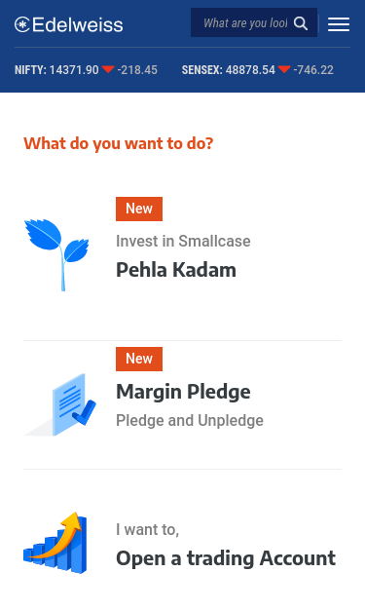365x611 pixels.
Task: Click the Pledge and Unpledge subtitle
Action: pyautogui.click(x=190, y=420)
